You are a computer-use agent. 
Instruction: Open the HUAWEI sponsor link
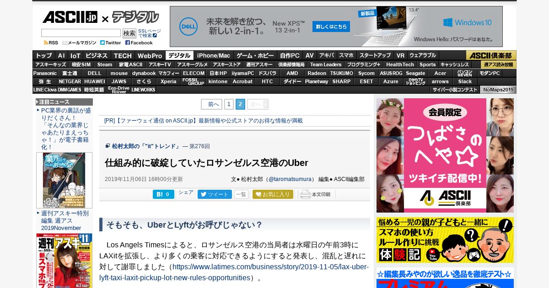pyautogui.click(x=94, y=81)
